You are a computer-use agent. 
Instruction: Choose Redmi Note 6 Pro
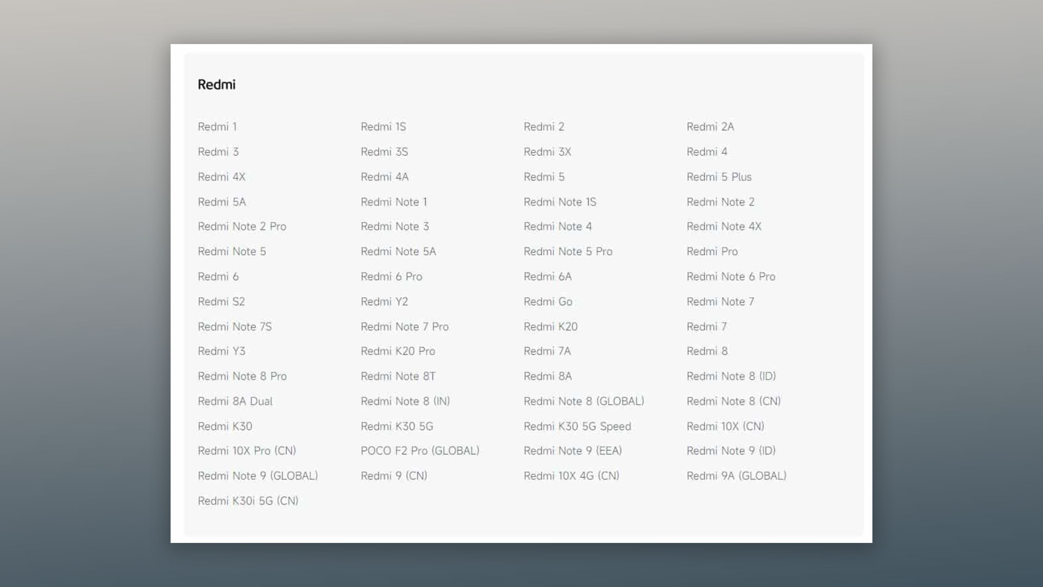pyautogui.click(x=731, y=276)
